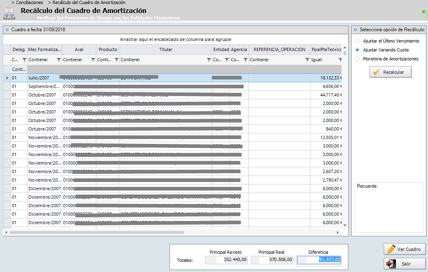Click the '840,00 €' amount cell
Screen dimensions: 428x272
point(326,129)
